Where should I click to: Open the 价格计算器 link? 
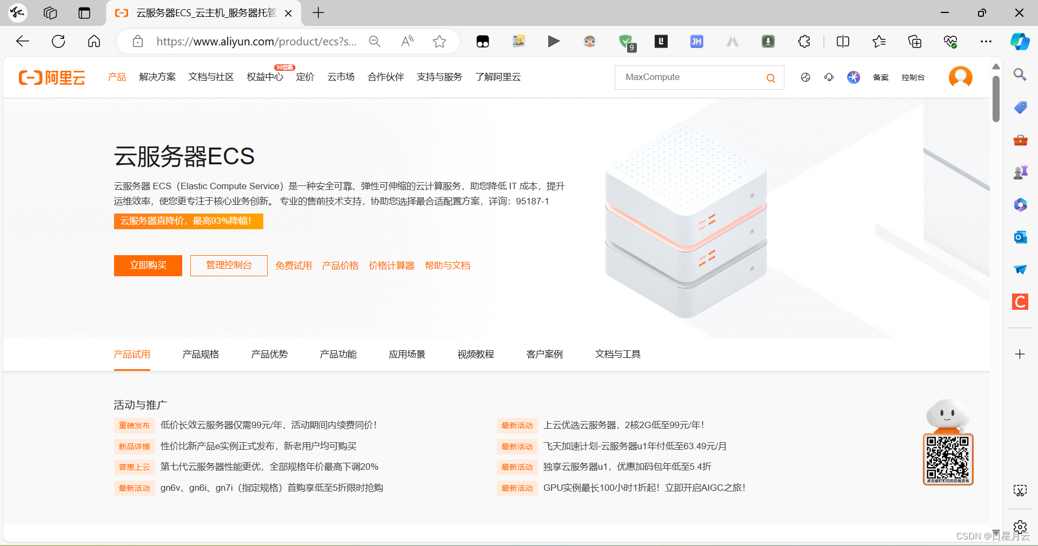391,265
